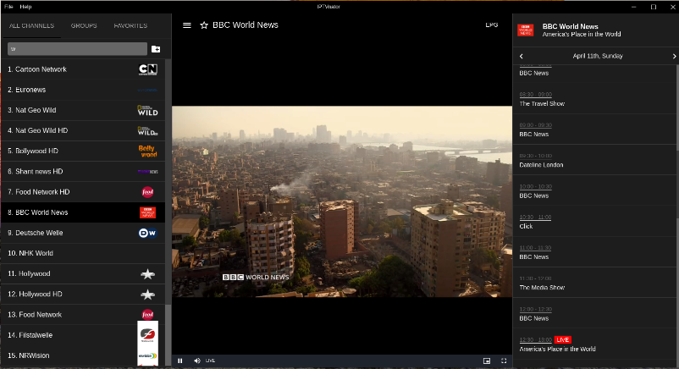Open picture-in-picture mode
The height and width of the screenshot is (369, 679).
(x=487, y=361)
